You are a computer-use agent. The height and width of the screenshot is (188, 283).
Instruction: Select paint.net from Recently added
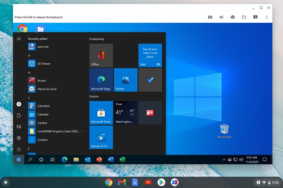click(43, 47)
